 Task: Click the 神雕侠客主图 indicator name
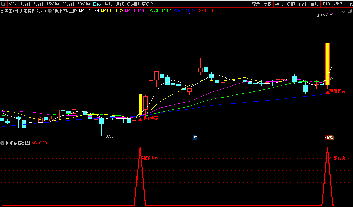coord(65,11)
